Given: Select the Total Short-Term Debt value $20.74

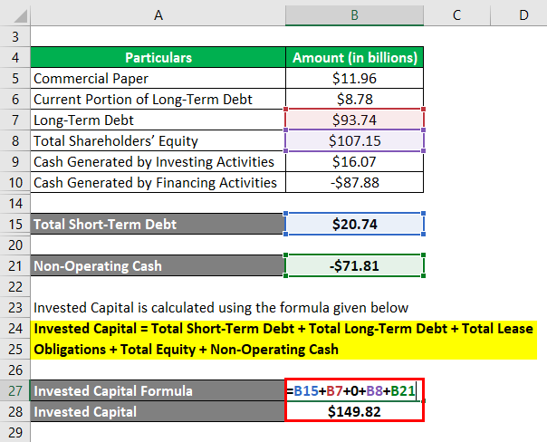Looking at the screenshot, I should pos(354,224).
